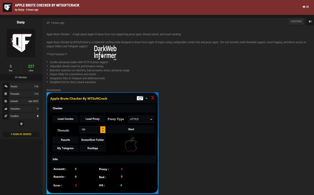Click the Proxy counter value
The image size is (314, 195).
tap(122, 169)
